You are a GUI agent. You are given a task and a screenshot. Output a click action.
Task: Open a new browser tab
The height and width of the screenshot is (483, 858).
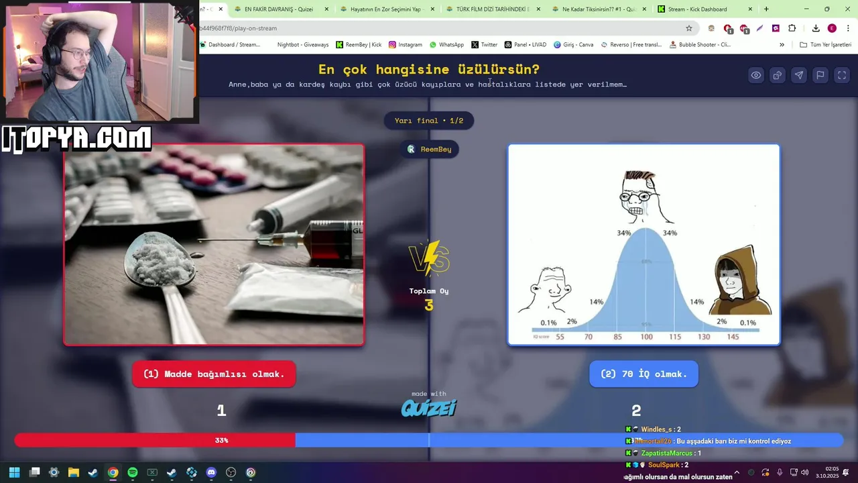[766, 9]
